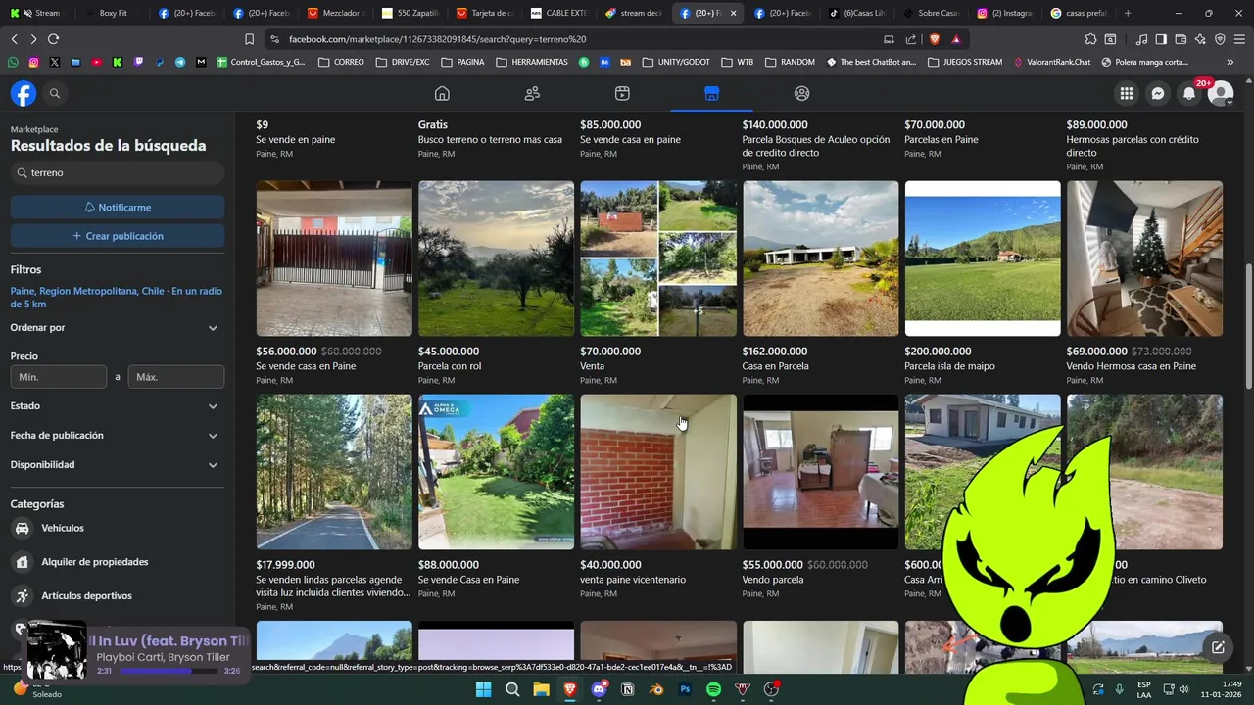Screen dimensions: 1254x705
Task: Open File Explorer from the taskbar
Action: coord(541,689)
